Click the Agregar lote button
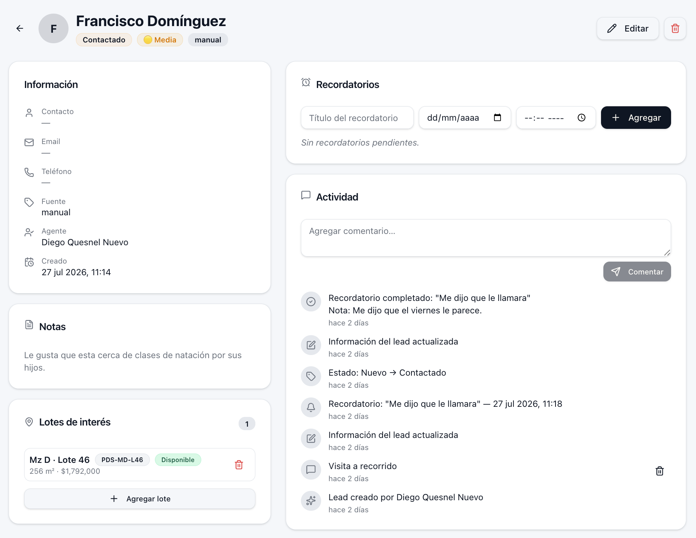The image size is (696, 538). 140,499
